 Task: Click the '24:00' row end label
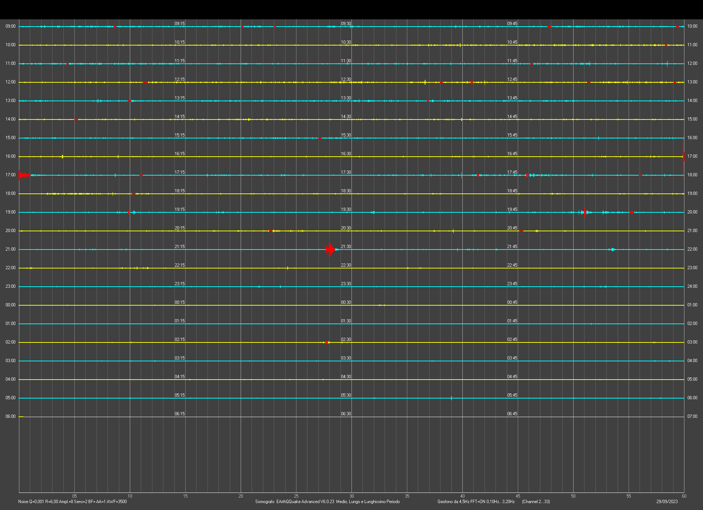(692, 286)
